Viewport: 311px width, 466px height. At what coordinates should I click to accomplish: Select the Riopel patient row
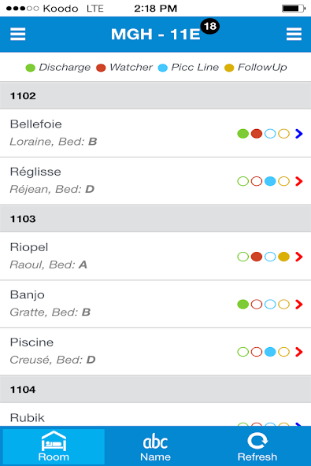tap(156, 256)
